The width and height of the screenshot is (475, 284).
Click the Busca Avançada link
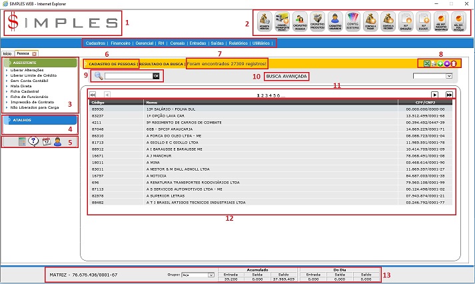(x=286, y=77)
